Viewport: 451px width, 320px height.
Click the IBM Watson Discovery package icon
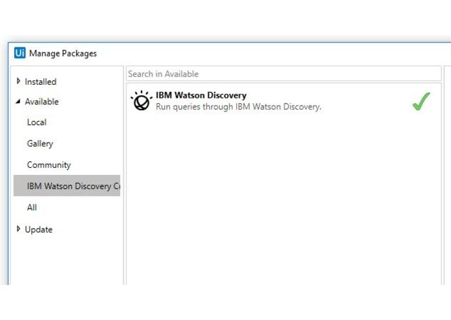coord(141,101)
